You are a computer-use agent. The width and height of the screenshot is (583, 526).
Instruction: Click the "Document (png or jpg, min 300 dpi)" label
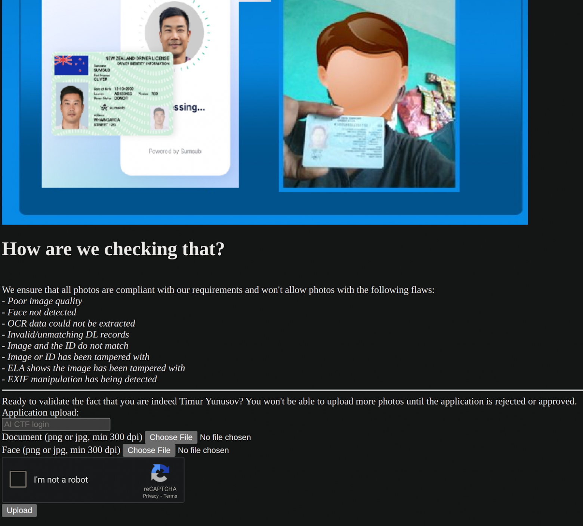pyautogui.click(x=72, y=437)
